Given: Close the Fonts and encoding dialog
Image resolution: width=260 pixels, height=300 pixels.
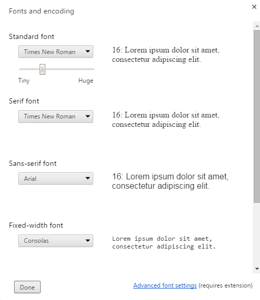Looking at the screenshot, I should (254, 7).
